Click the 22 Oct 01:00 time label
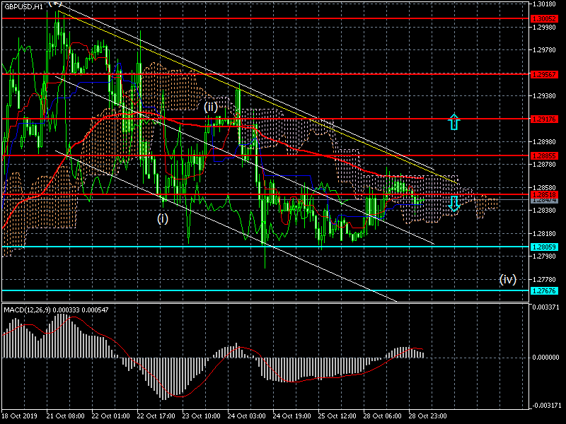Viewport: 566px width, 424px height. tap(111, 416)
